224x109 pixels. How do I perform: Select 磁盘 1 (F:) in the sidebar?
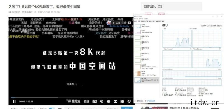[x=147, y=43]
